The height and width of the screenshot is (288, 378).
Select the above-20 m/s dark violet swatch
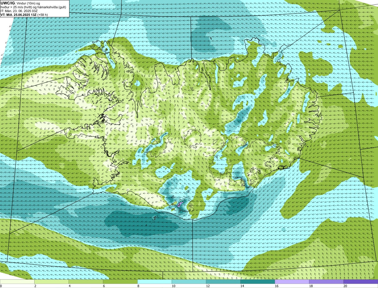coord(361,282)
